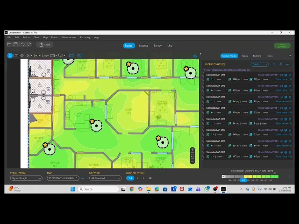Screen dimensions: 299x224
Task: Expand Show more for Simulated AP-007
Action: click(284, 146)
